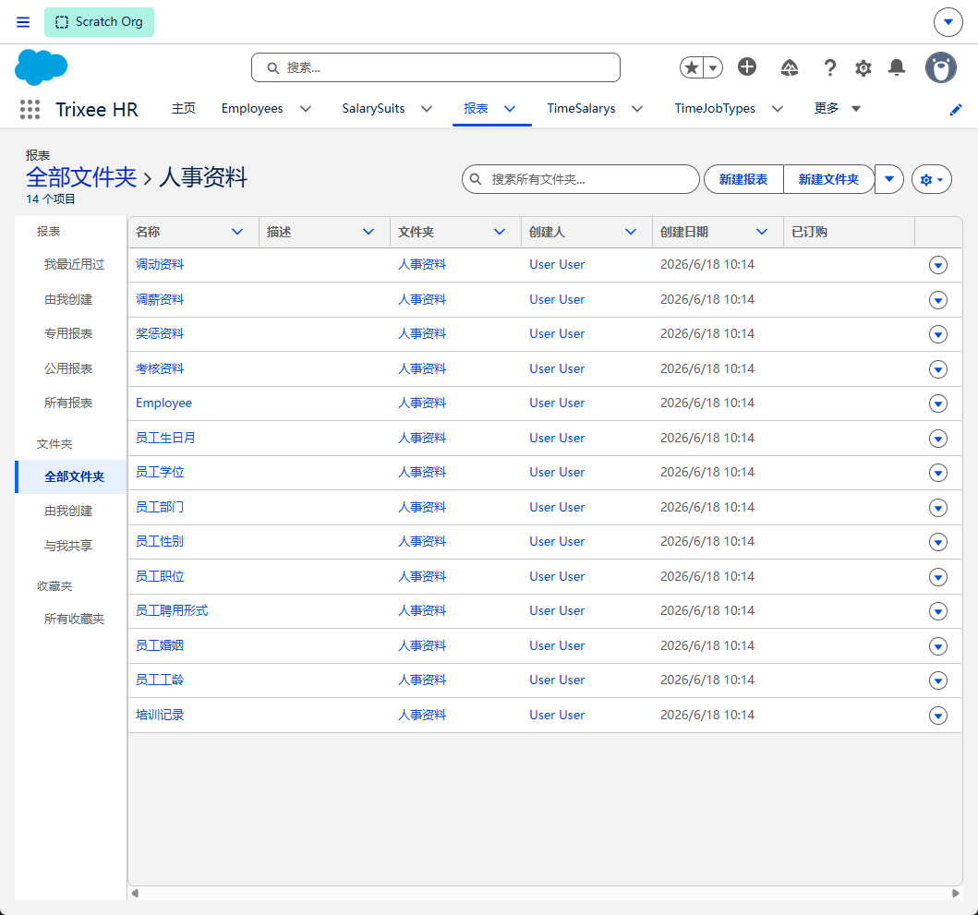The height and width of the screenshot is (915, 978).
Task: Select 公用报表 in the sidebar
Action: coord(68,368)
